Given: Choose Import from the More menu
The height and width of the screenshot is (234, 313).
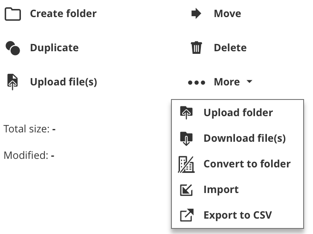Looking at the screenshot, I should pos(221,190).
